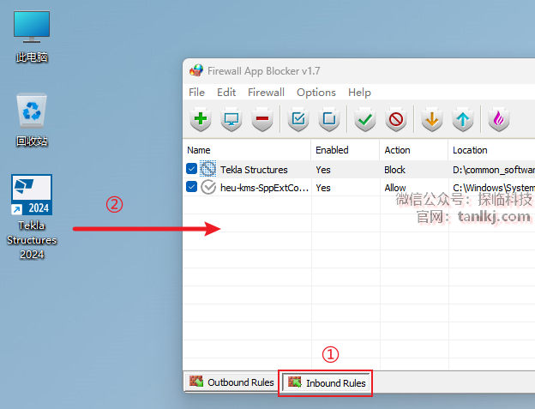Open the Firewall menu
This screenshot has height=409, width=535.
coord(266,93)
